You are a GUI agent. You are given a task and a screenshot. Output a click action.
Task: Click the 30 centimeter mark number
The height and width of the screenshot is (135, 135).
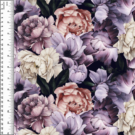click(x=2, y=133)
